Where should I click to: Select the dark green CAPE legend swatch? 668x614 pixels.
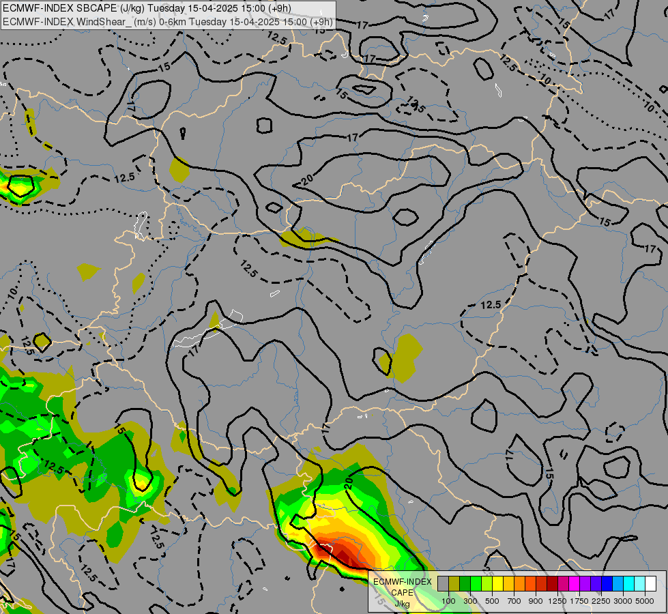point(465,583)
